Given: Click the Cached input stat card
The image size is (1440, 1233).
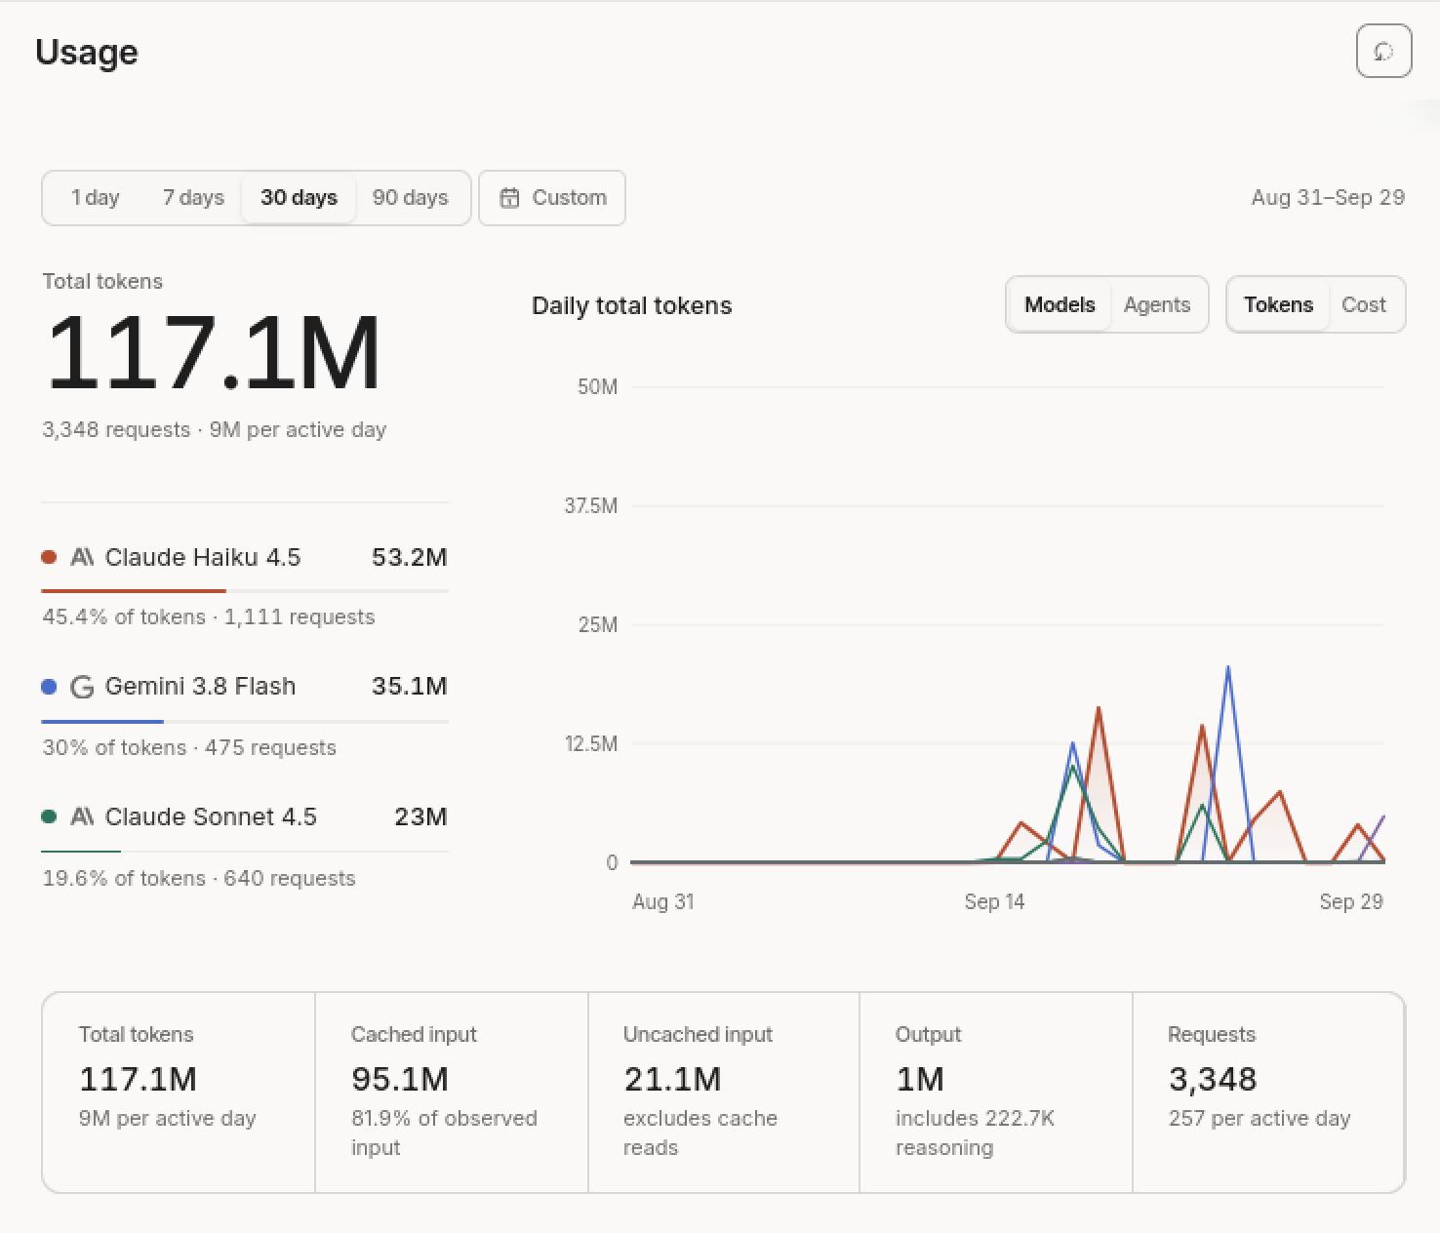Looking at the screenshot, I should [452, 1093].
